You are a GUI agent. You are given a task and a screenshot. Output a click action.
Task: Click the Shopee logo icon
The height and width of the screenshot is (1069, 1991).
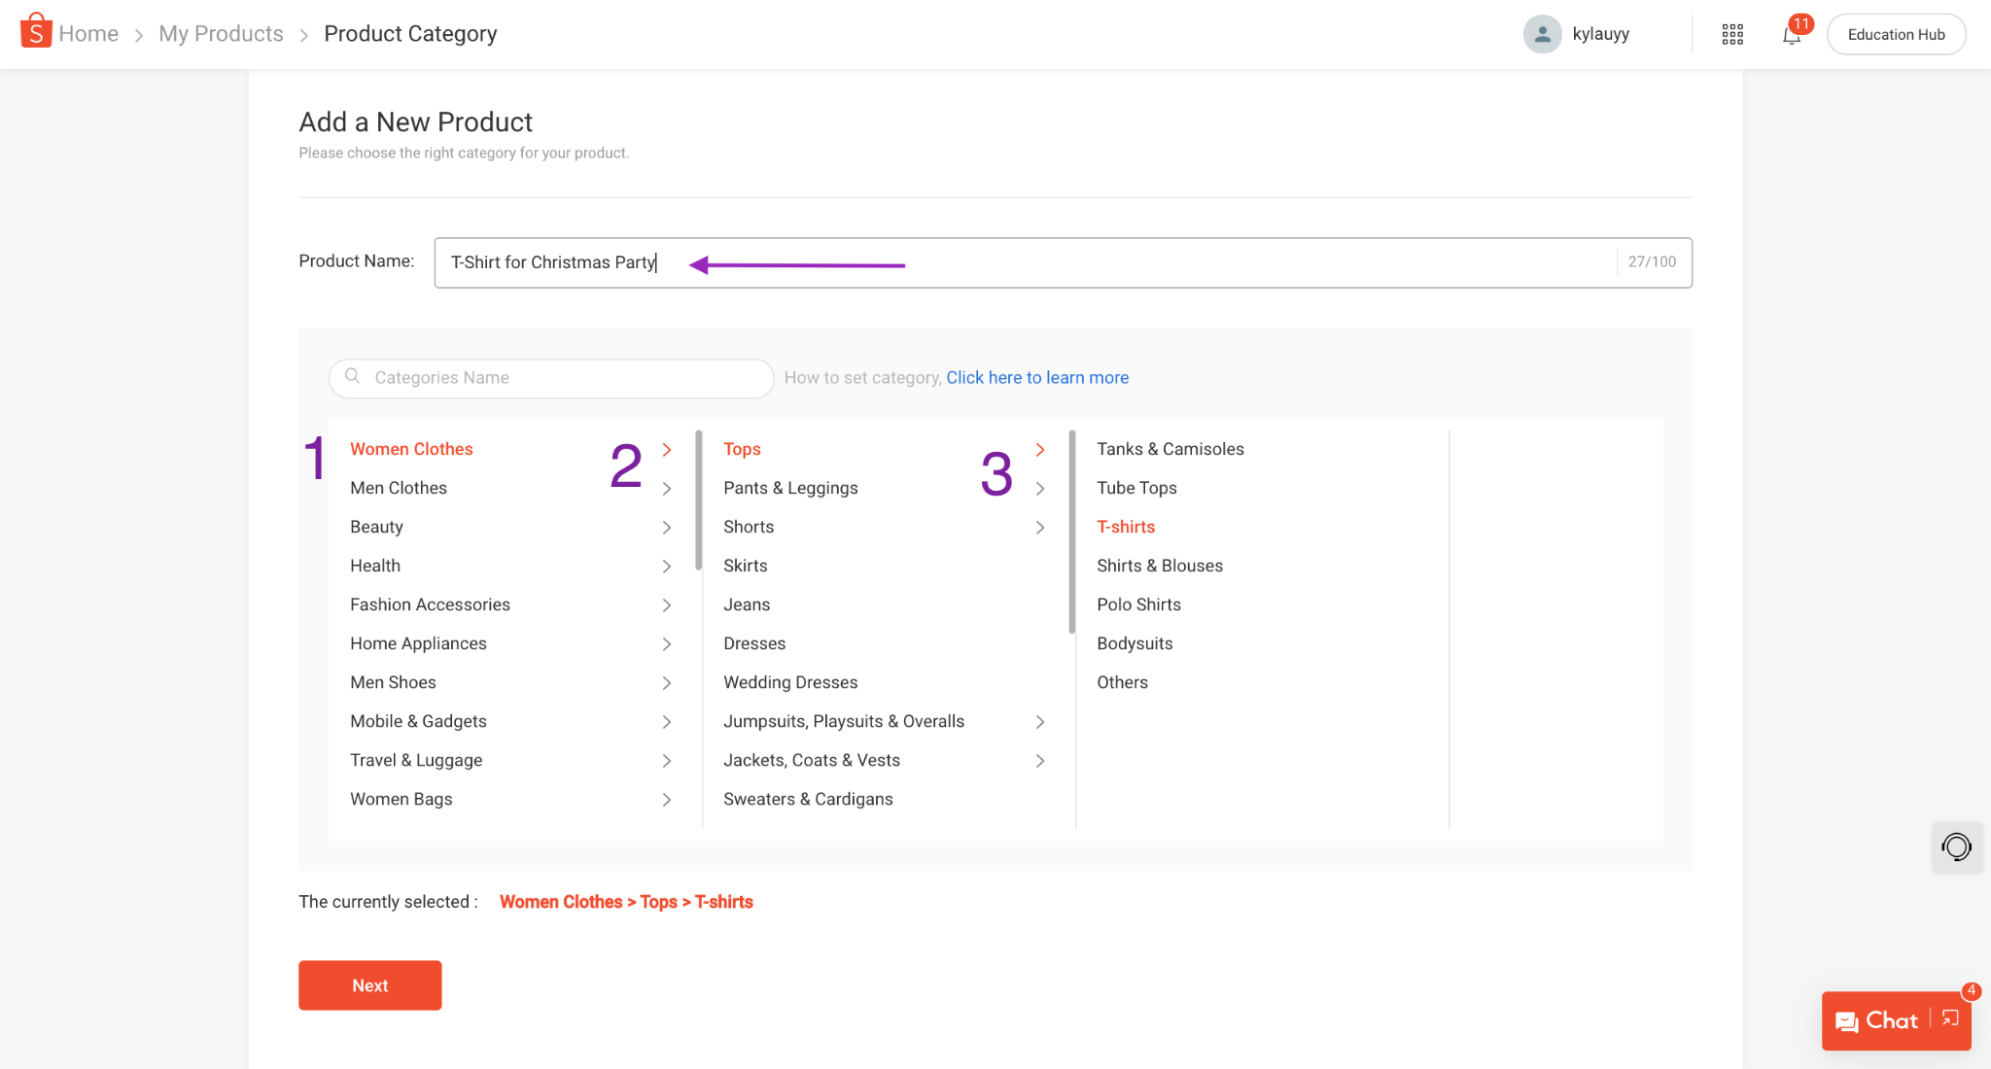click(36, 30)
